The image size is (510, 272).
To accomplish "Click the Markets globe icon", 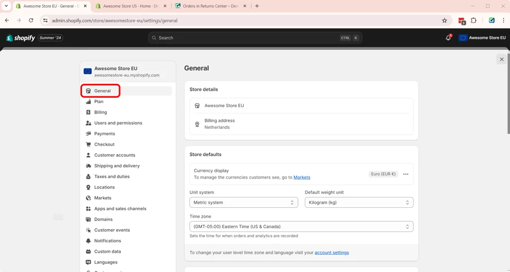I will click(88, 198).
